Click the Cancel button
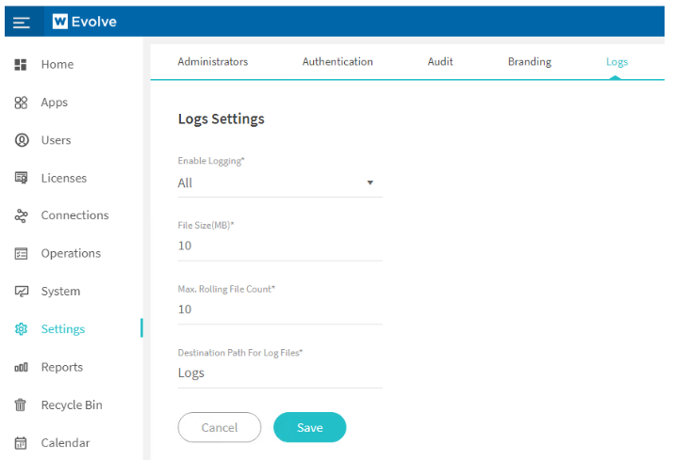Viewport: 674px width, 460px height. click(219, 427)
